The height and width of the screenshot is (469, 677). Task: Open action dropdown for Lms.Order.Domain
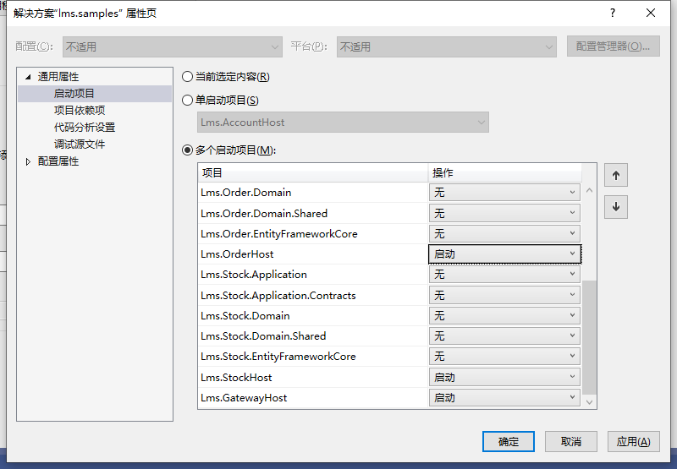504,193
